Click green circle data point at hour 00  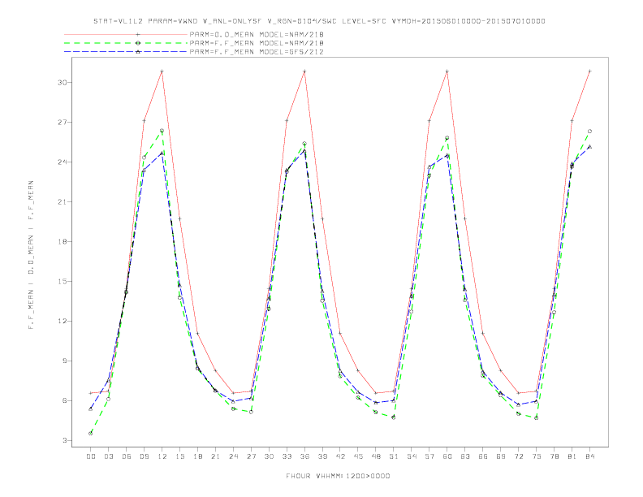point(91,434)
